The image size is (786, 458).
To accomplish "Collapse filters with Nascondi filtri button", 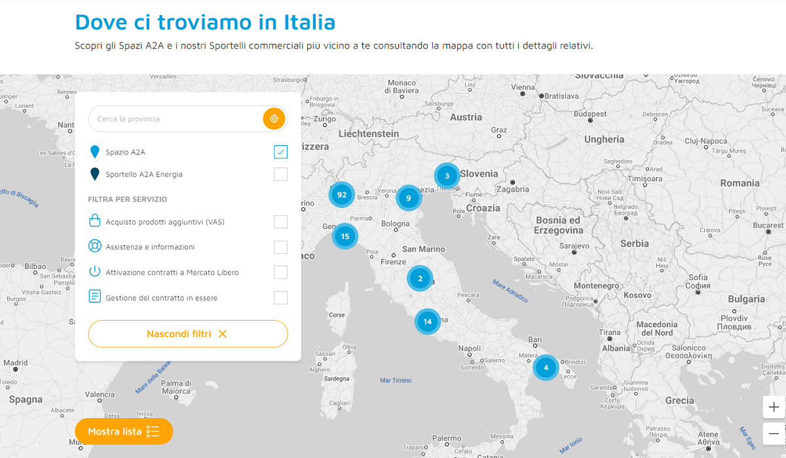I will coord(188,334).
